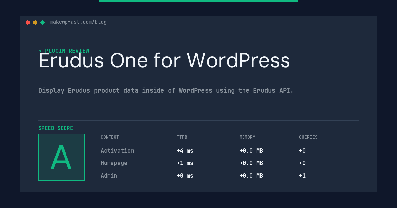Click the red close dot
The height and width of the screenshot is (208, 397).
tap(28, 22)
